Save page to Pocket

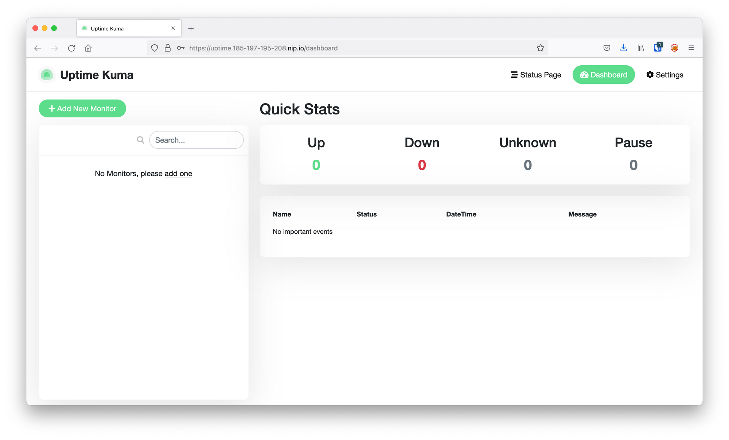[x=607, y=48]
